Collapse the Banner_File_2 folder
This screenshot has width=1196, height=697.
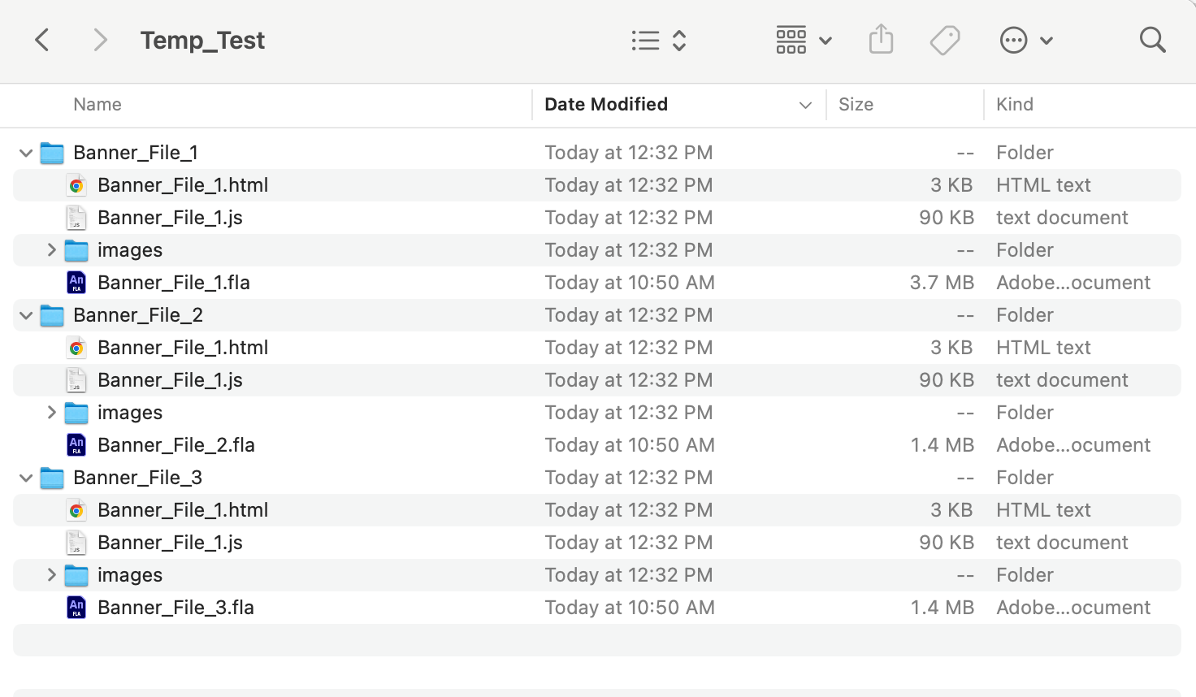pos(26,315)
